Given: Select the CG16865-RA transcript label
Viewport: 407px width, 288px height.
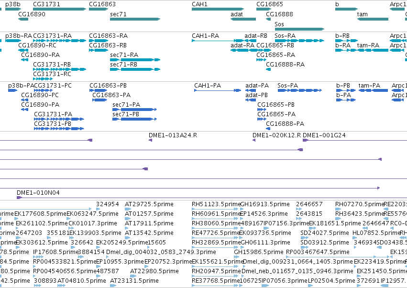Looking at the screenshot, I should click(276, 55).
